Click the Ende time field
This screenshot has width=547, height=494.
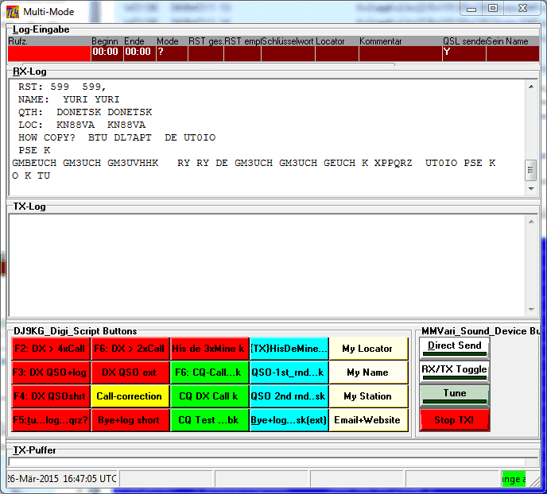tap(140, 54)
